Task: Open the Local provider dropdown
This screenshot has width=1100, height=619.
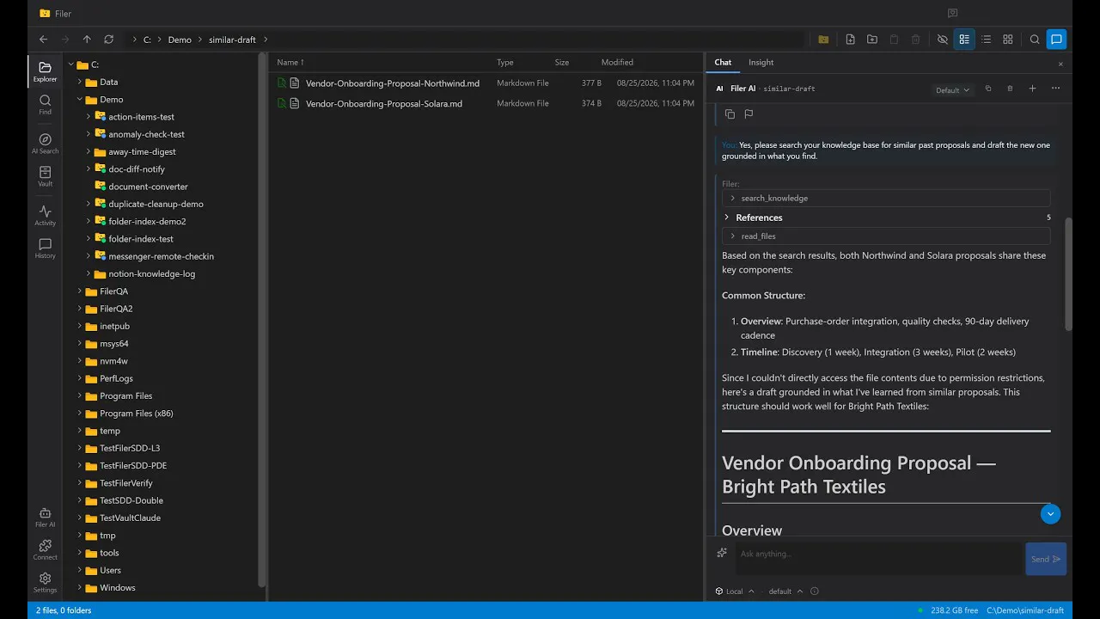Action: coord(735,591)
